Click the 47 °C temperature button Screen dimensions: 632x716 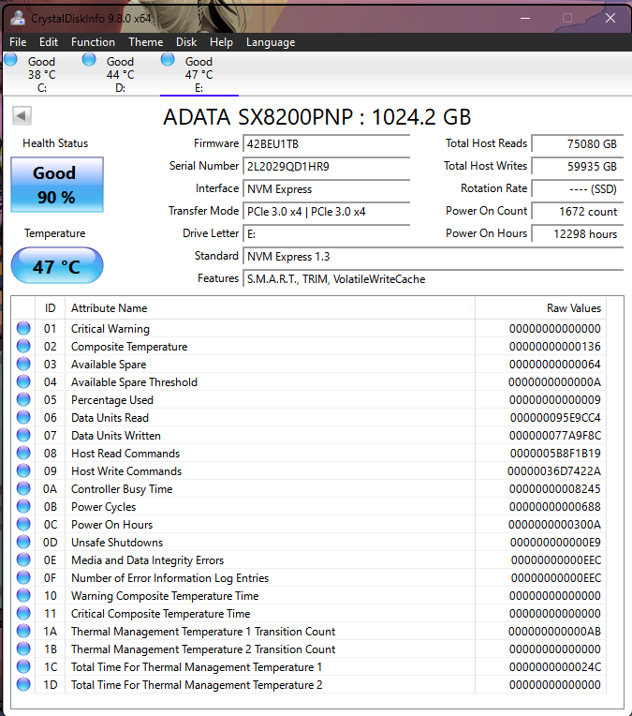[56, 266]
